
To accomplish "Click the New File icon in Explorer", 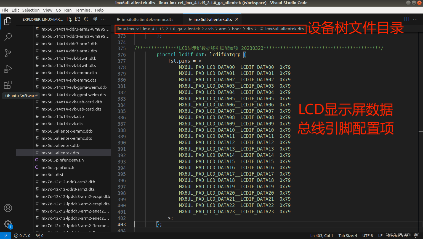I will click(69, 19).
